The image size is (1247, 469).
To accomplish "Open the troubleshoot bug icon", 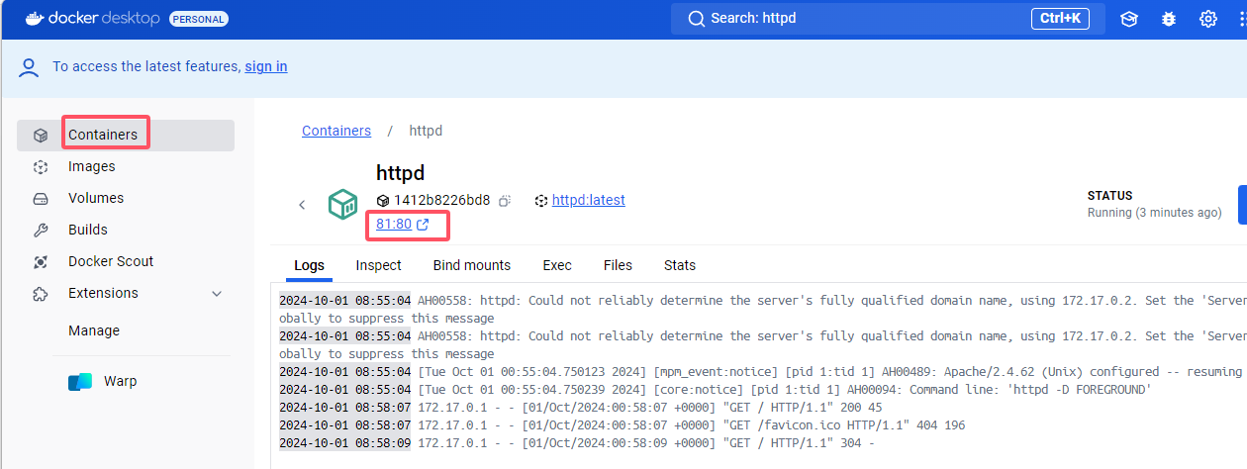I will click(1169, 19).
